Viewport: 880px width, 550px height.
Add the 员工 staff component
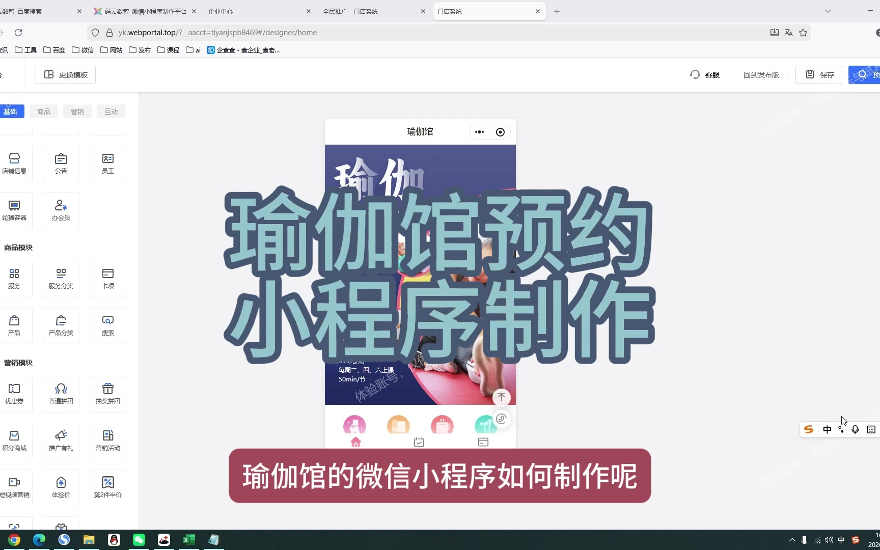pyautogui.click(x=108, y=163)
